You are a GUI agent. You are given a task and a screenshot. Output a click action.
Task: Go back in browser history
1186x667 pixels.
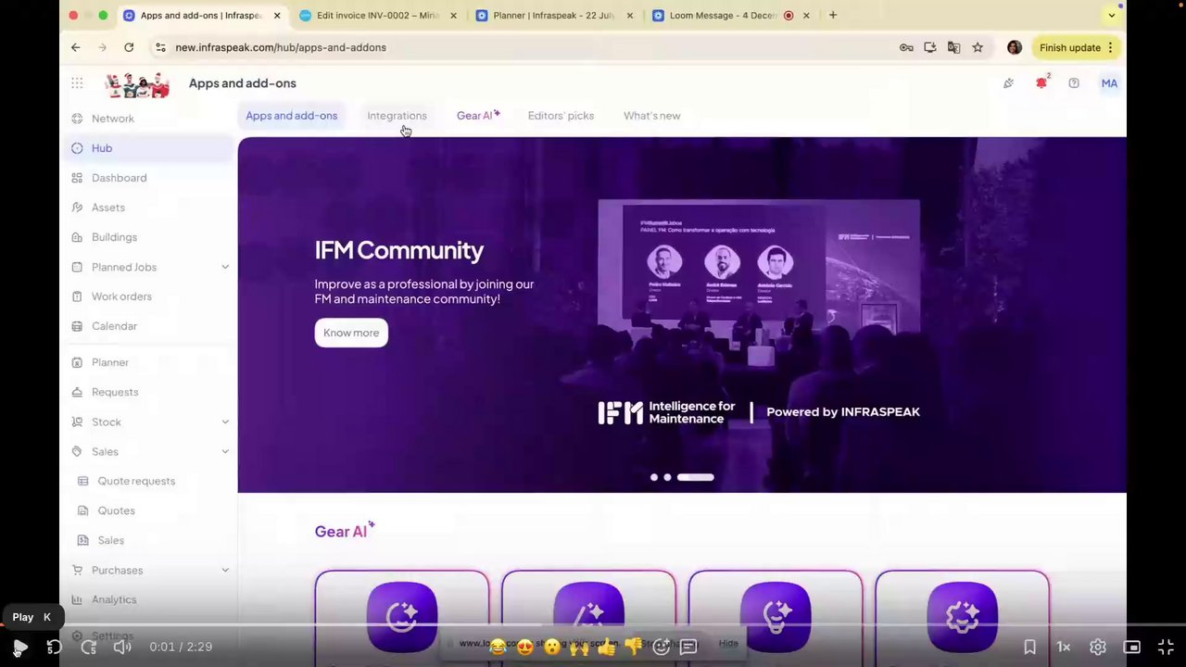pyautogui.click(x=76, y=47)
